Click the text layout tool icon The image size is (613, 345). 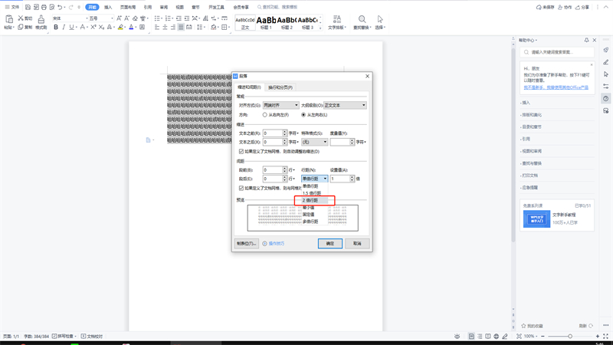336,19
